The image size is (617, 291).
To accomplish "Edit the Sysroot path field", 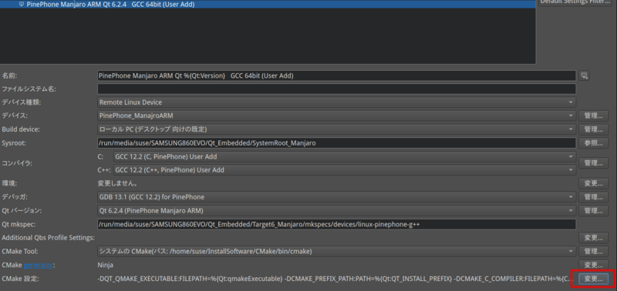I will click(x=336, y=143).
